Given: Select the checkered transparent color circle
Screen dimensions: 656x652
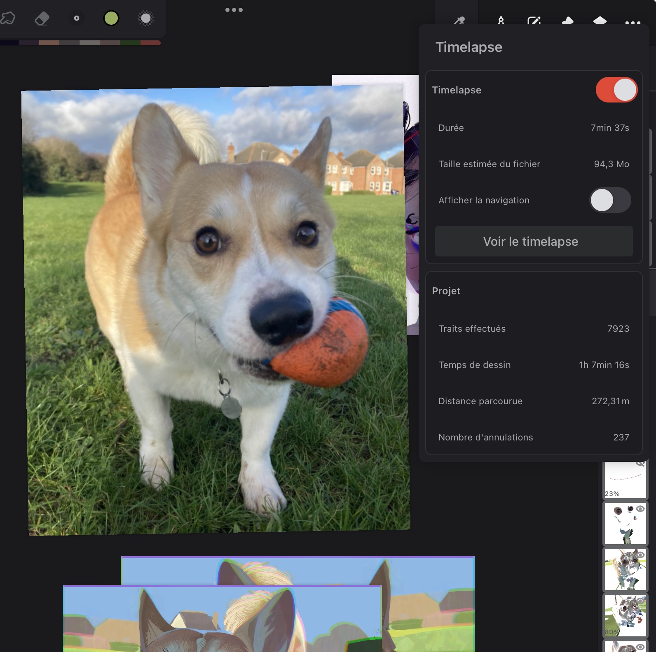Looking at the screenshot, I should [146, 18].
